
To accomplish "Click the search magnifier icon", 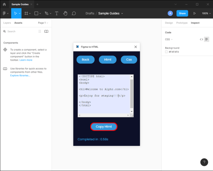I will click(5, 31).
